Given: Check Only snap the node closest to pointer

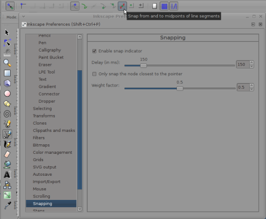Looking at the screenshot, I should [x=95, y=74].
